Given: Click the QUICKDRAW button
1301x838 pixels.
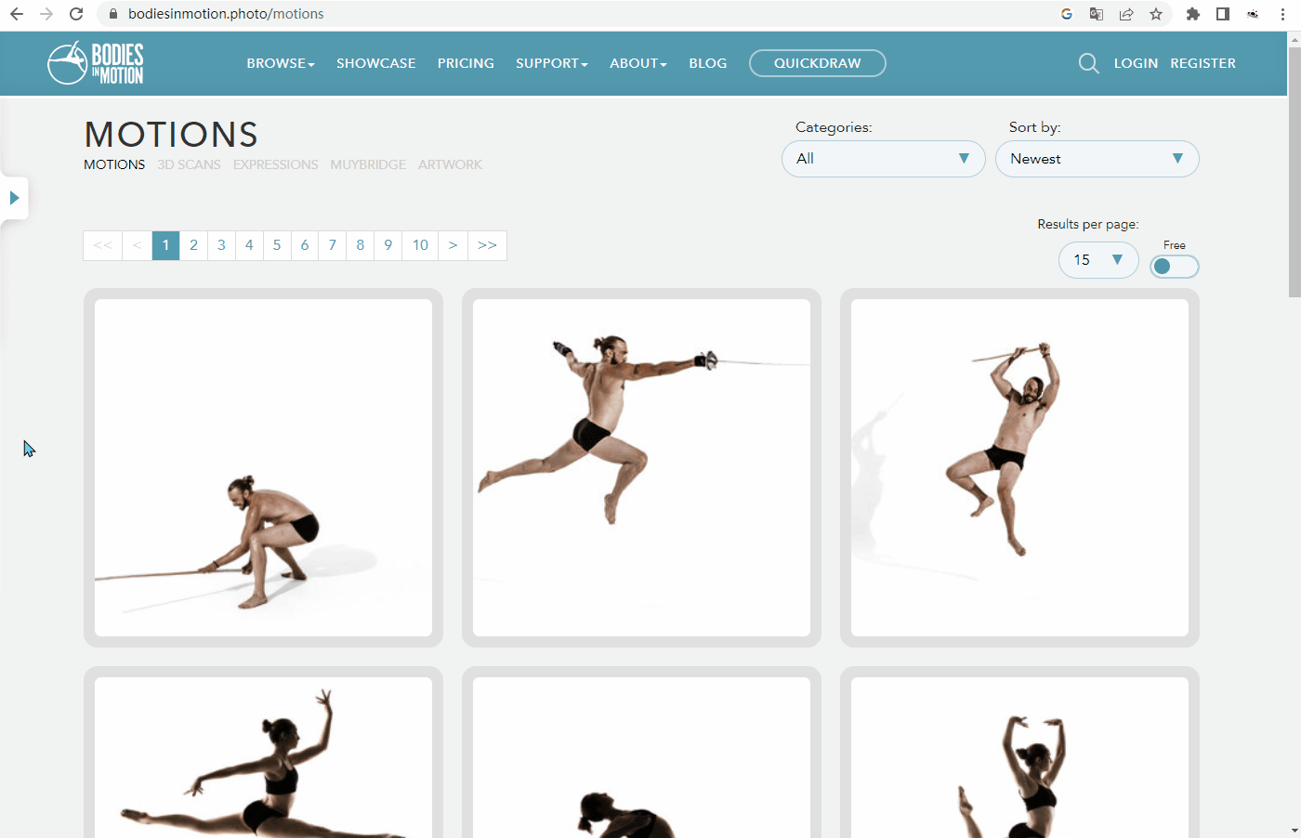Looking at the screenshot, I should pyautogui.click(x=817, y=63).
